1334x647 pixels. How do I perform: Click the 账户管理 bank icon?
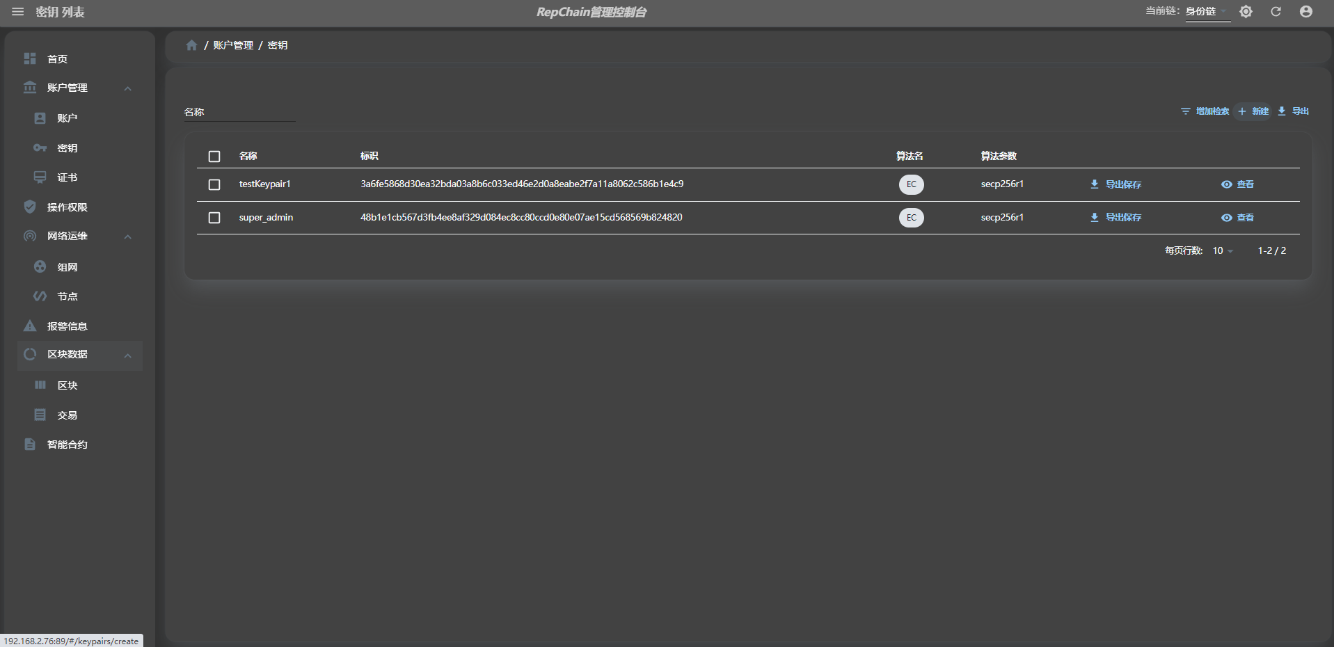click(x=30, y=88)
